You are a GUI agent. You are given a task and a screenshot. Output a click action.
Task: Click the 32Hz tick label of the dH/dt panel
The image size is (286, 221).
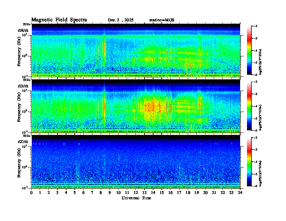(27, 24)
